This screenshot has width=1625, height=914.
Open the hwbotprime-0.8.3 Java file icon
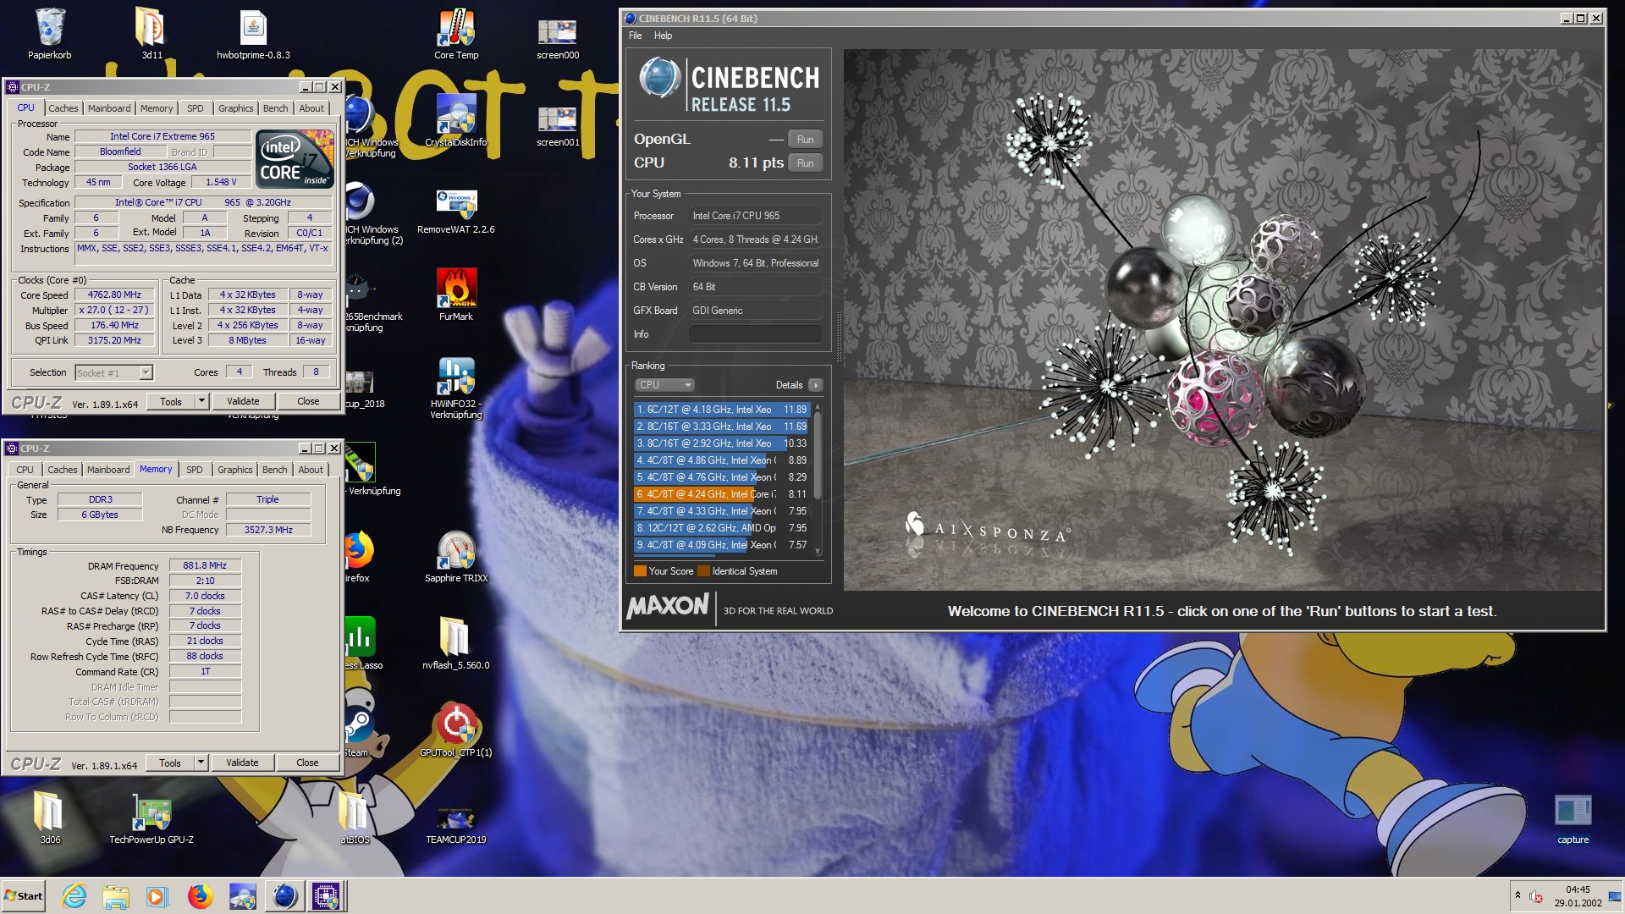253,34
